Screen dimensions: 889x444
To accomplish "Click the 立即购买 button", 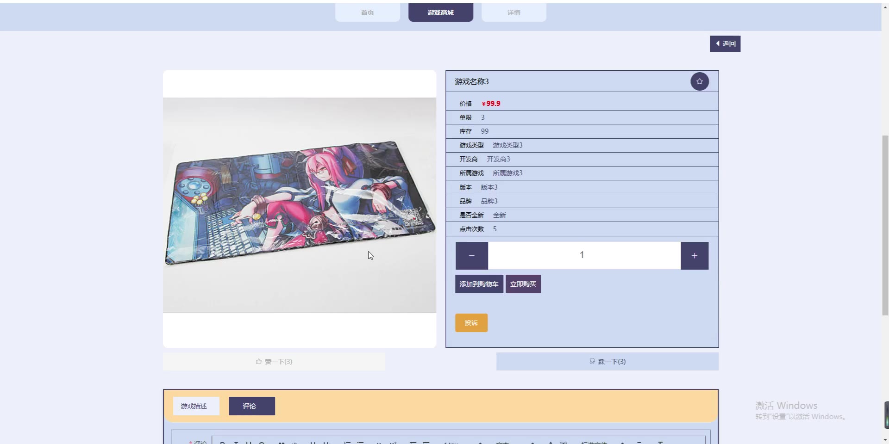I will pyautogui.click(x=523, y=284).
